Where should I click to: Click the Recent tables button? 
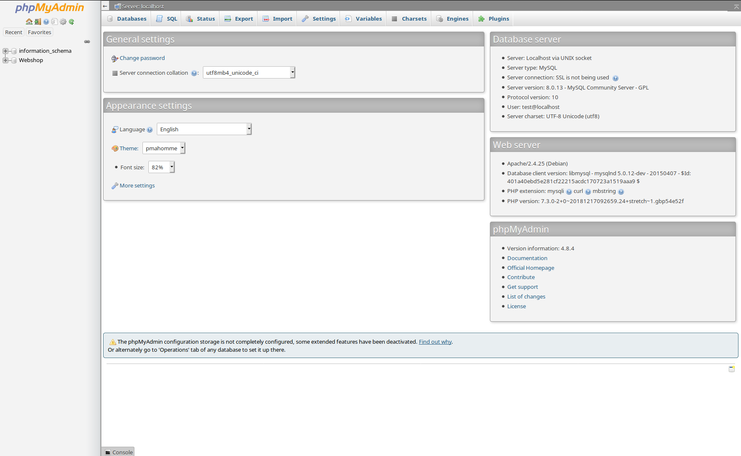click(14, 33)
